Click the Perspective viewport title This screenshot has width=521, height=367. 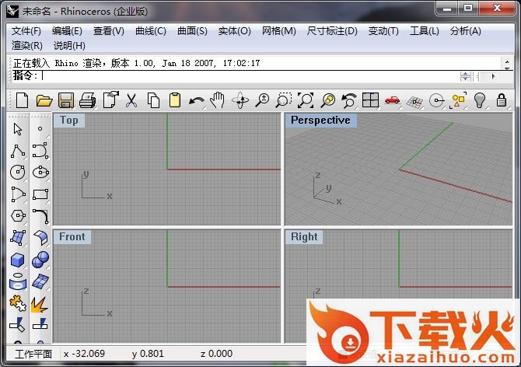(320, 121)
